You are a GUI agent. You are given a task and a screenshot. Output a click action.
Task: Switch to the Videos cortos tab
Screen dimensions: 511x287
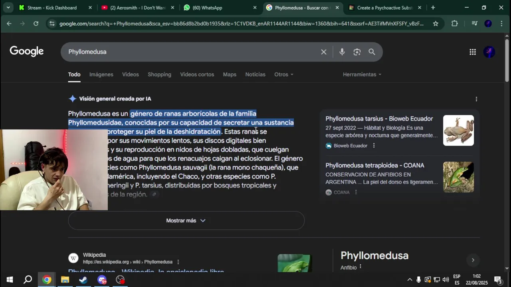click(197, 75)
